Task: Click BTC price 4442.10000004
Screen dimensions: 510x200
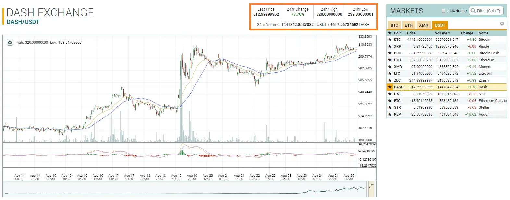Action: click(x=420, y=39)
